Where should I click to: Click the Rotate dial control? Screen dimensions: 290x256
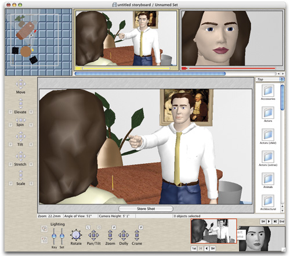(x=76, y=235)
